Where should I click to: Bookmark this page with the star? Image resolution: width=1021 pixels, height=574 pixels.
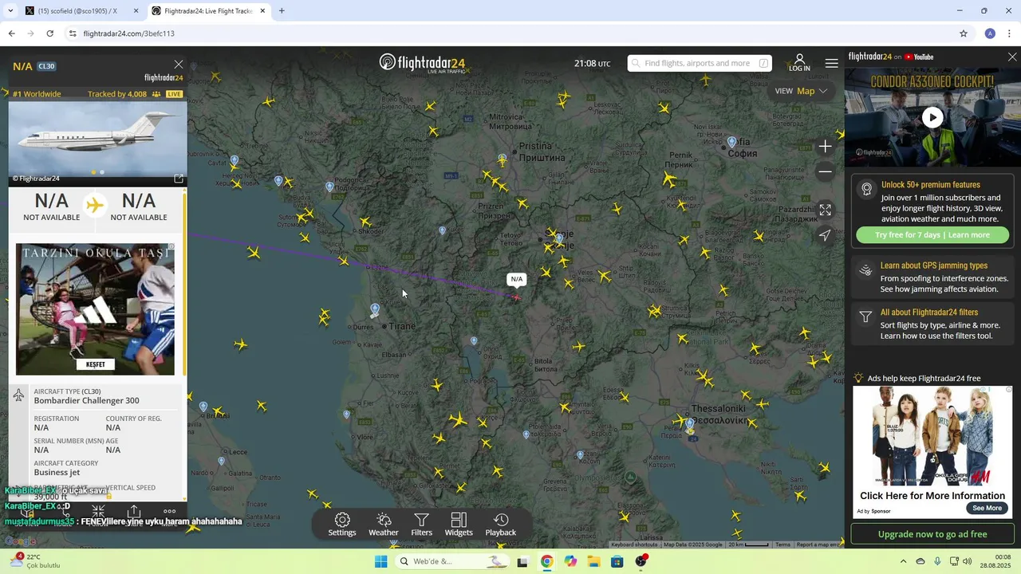click(964, 33)
